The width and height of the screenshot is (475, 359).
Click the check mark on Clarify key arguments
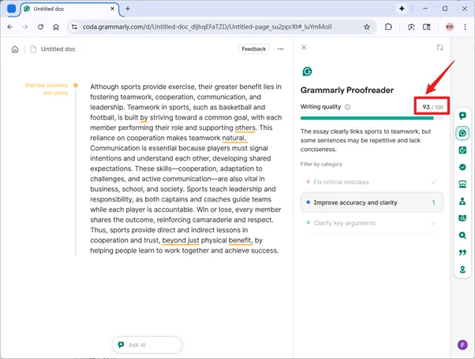tap(433, 223)
